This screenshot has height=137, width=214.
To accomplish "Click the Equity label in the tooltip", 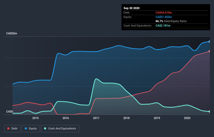I will click(127, 17).
